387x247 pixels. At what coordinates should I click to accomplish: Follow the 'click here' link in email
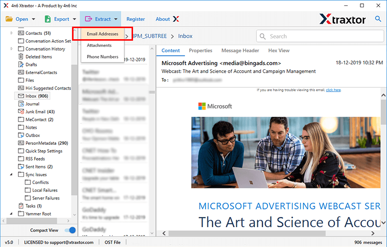(x=333, y=90)
